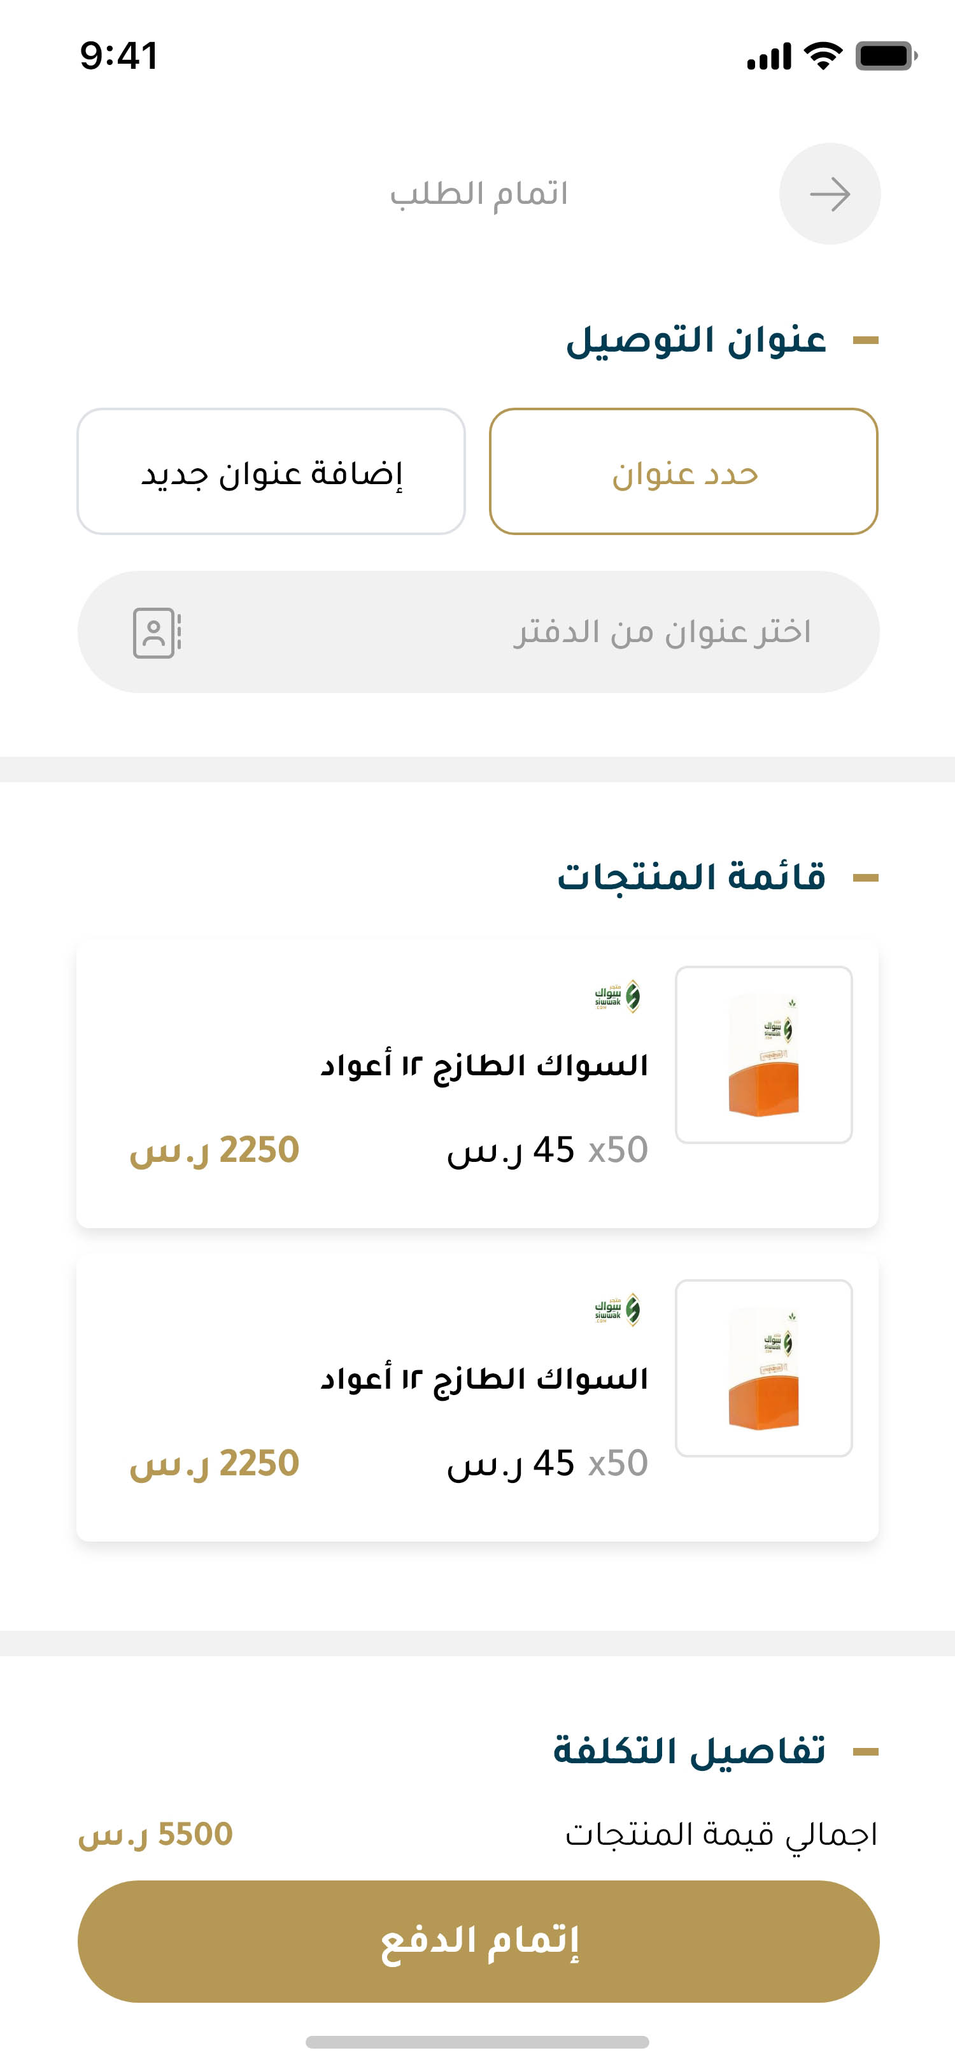Tap the cellular signal bars icon
Image resolution: width=955 pixels, height=2069 pixels.
tap(769, 56)
